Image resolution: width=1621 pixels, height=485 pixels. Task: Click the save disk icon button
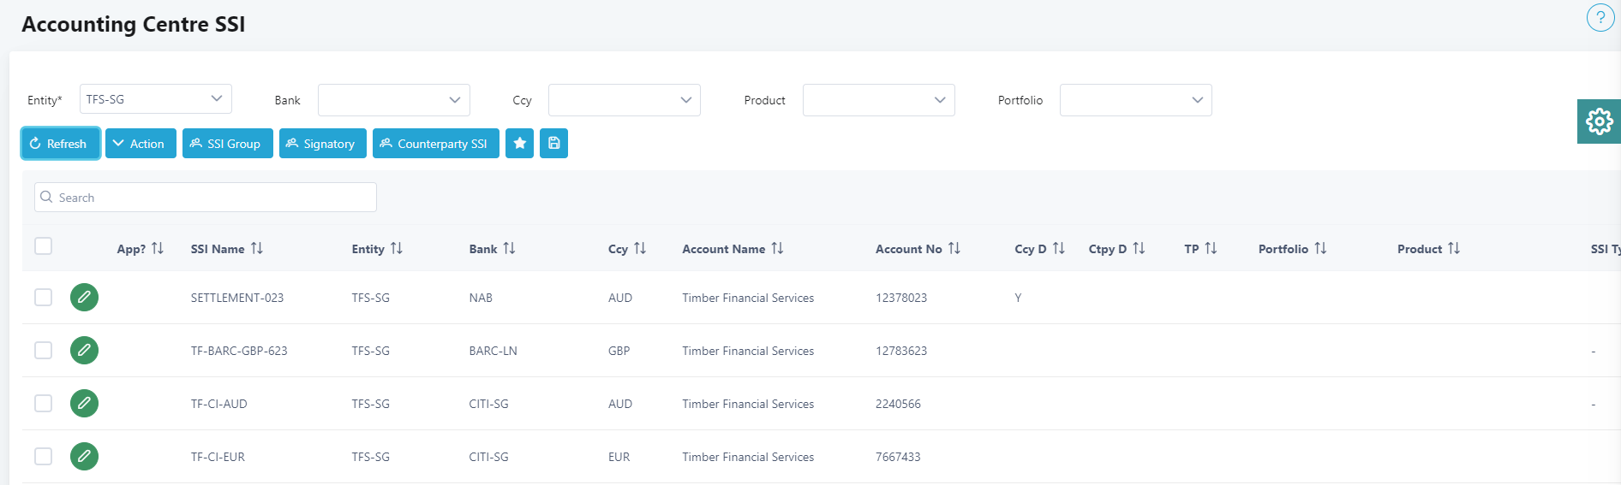tap(553, 144)
